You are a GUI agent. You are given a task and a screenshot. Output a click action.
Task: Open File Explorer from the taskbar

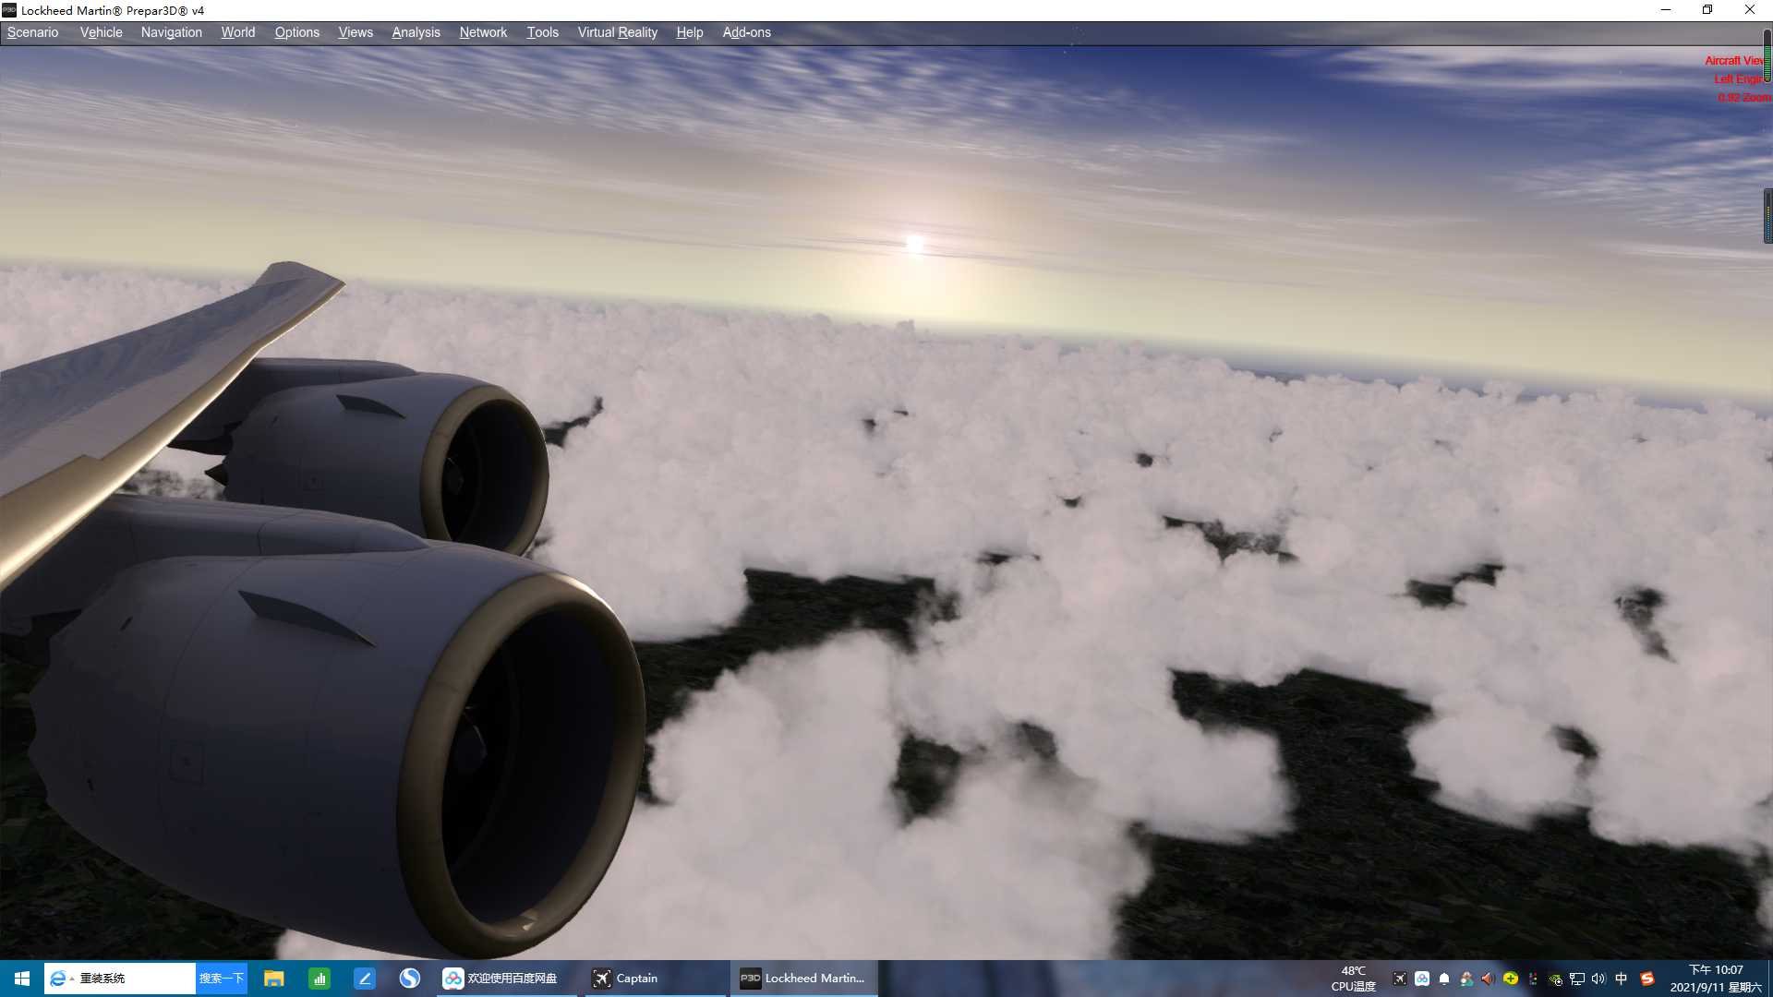pyautogui.click(x=273, y=979)
